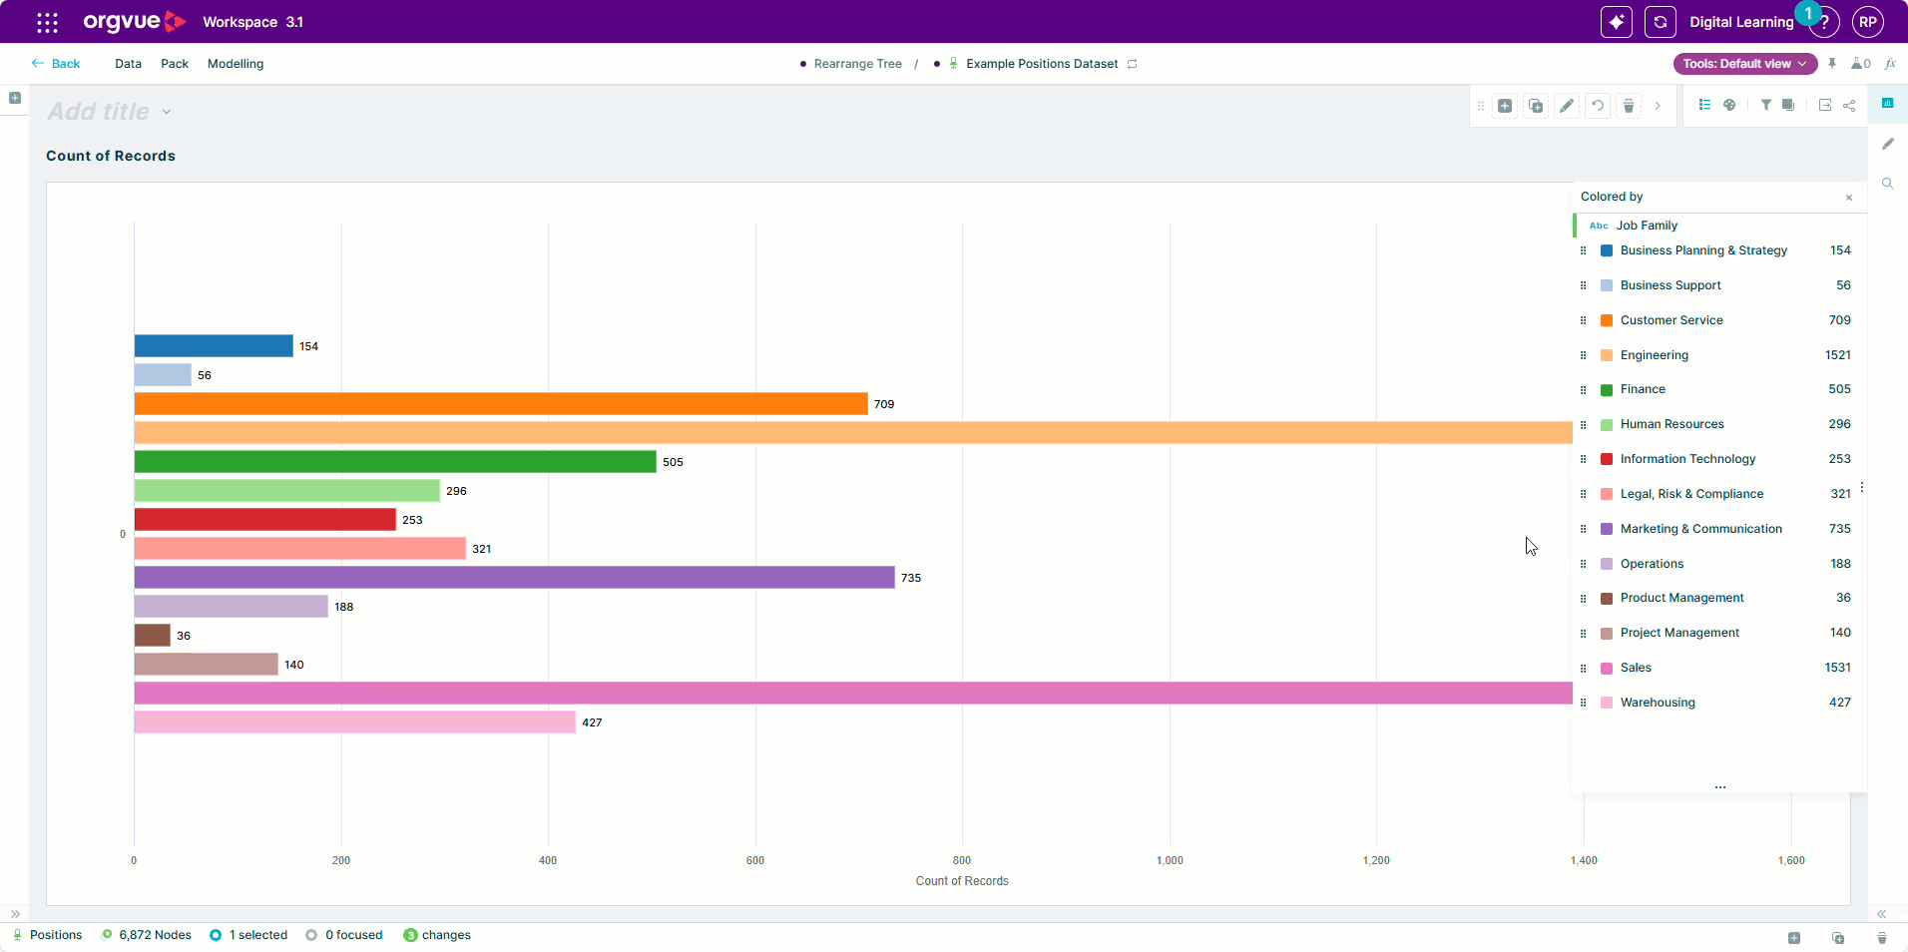Image resolution: width=1908 pixels, height=952 pixels.
Task: Click the 1 selected status indicator
Action: (248, 935)
